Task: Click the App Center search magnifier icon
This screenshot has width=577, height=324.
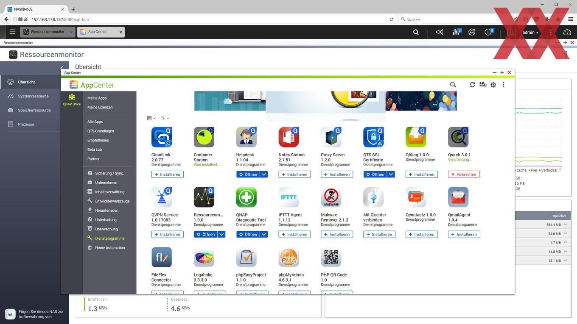Action: pos(453,85)
